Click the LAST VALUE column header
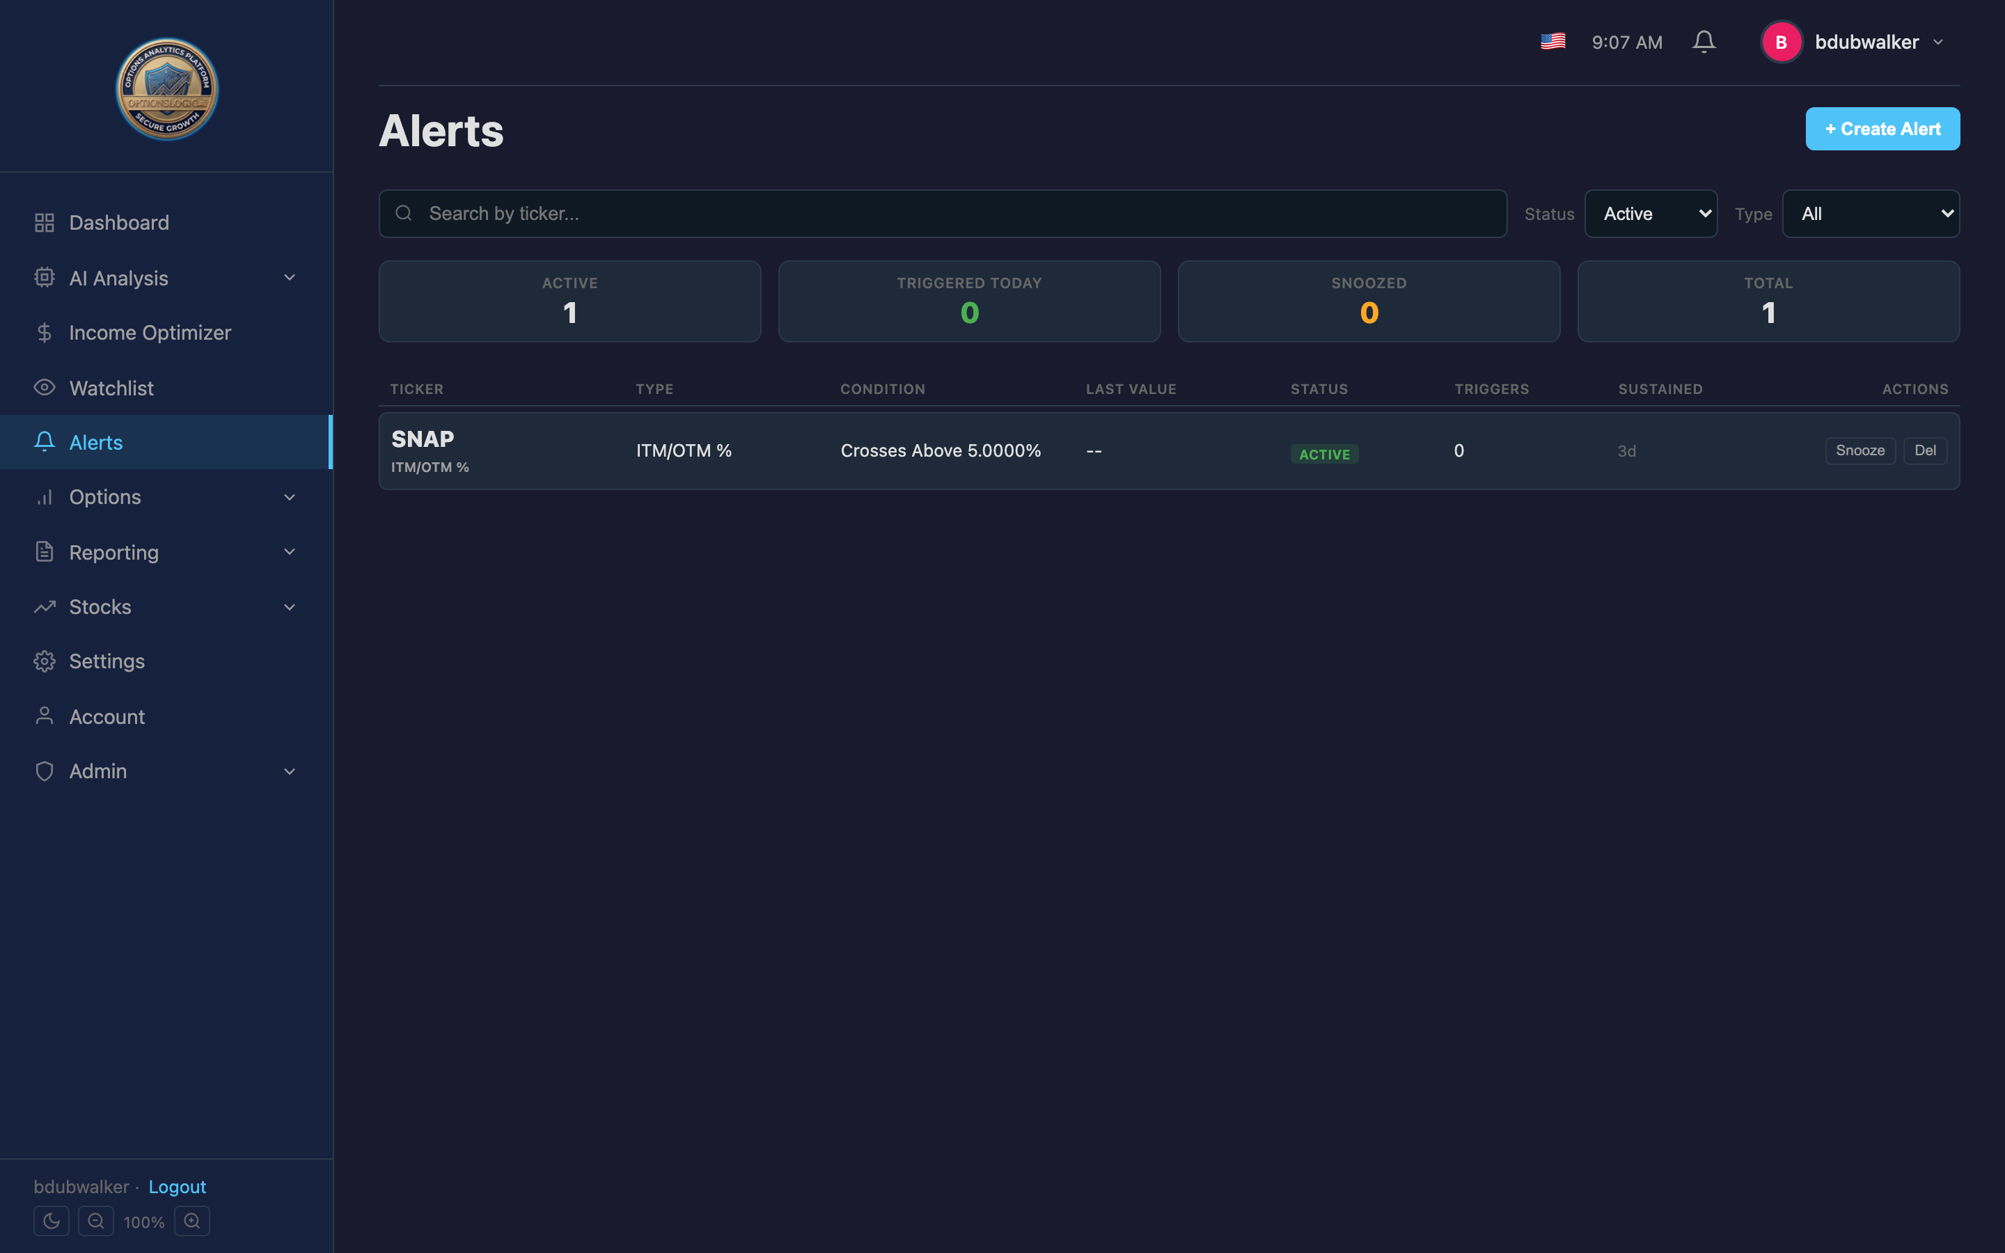 pos(1131,390)
